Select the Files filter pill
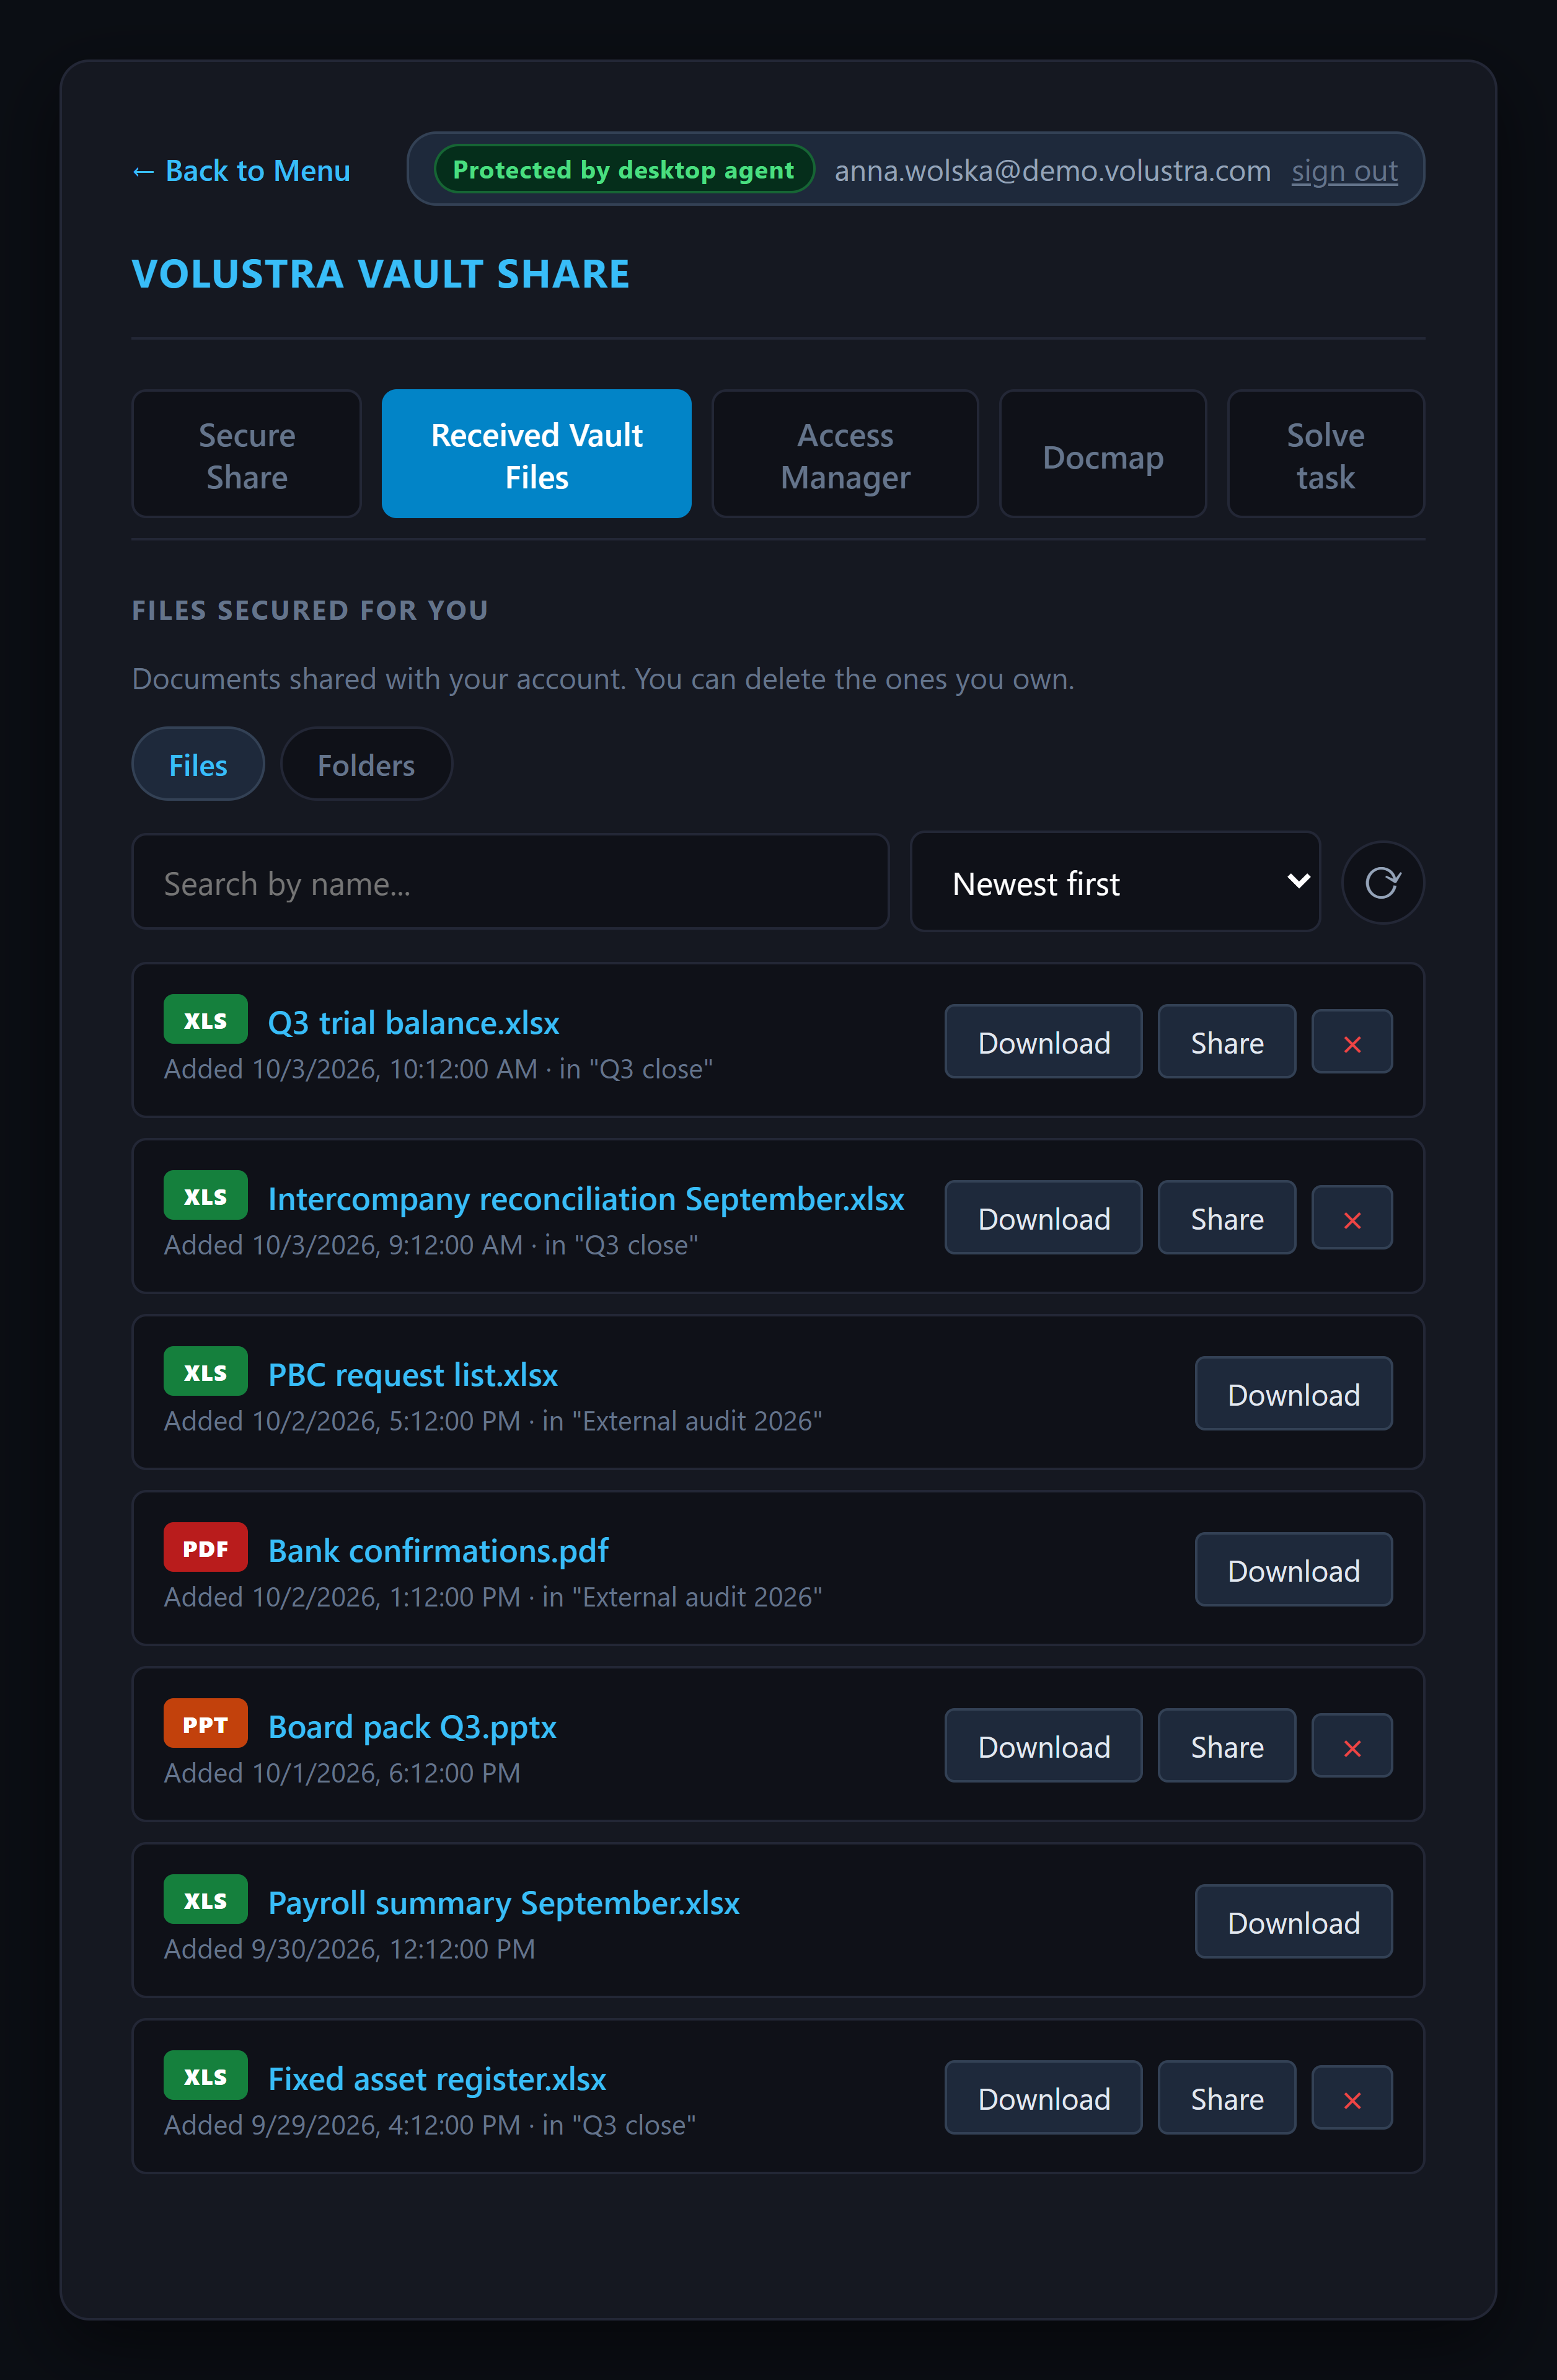 198,764
